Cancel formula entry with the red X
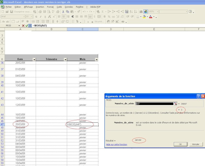This screenshot has width=205, height=166. pyautogui.click(x=23, y=26)
